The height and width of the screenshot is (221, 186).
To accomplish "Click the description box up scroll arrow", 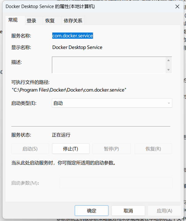I will click(x=169, y=60).
